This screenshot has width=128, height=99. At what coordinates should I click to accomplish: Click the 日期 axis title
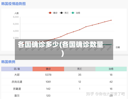tap(118, 47)
